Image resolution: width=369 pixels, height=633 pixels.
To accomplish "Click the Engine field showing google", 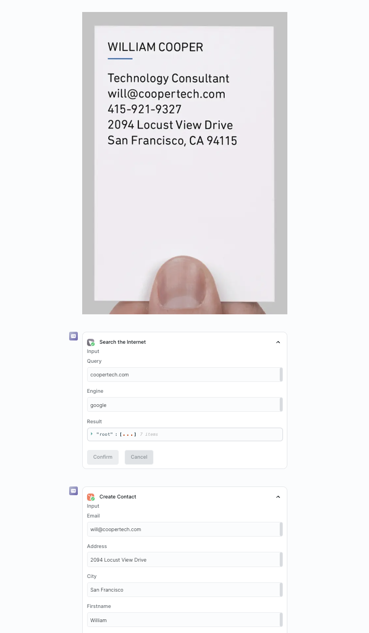I will coord(184,405).
